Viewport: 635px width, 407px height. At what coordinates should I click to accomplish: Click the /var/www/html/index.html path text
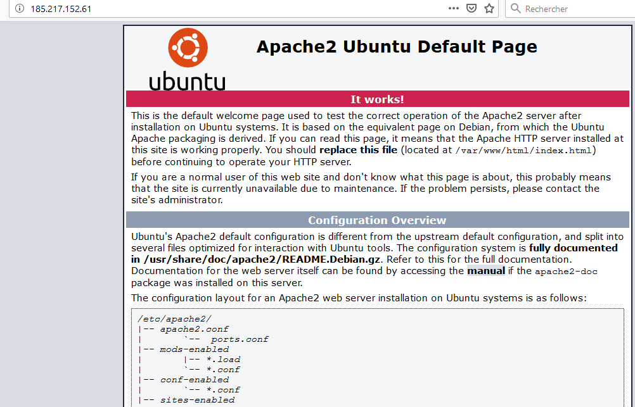[x=523, y=151]
